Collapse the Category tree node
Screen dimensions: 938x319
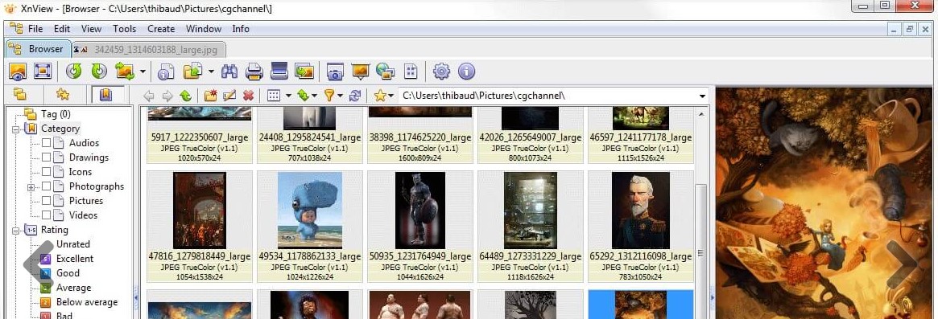coord(15,129)
